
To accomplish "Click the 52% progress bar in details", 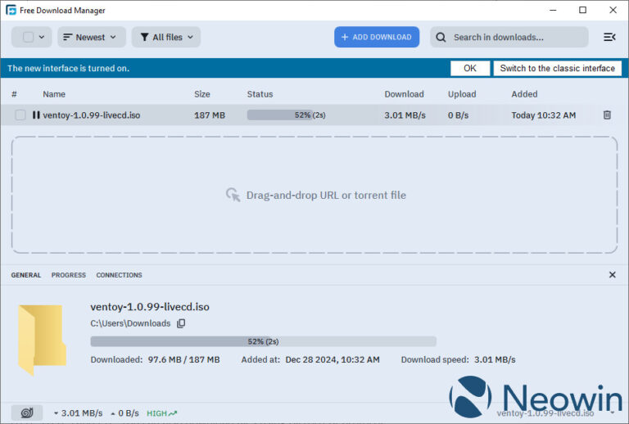I will point(263,341).
